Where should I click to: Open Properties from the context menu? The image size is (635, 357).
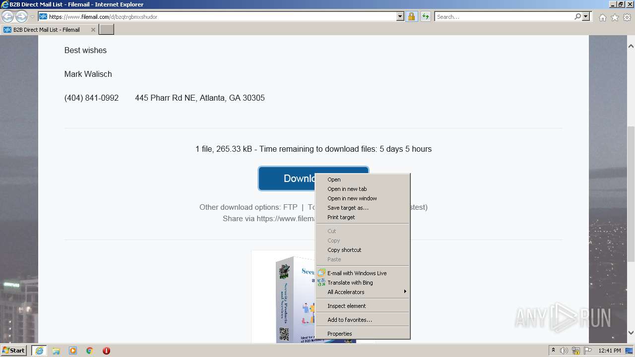(363, 334)
